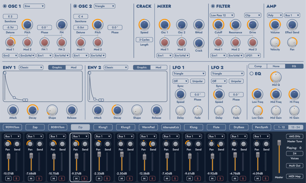Toggle the OSC 1 power button
The height and width of the screenshot is (183, 306).
(x=4, y=6)
